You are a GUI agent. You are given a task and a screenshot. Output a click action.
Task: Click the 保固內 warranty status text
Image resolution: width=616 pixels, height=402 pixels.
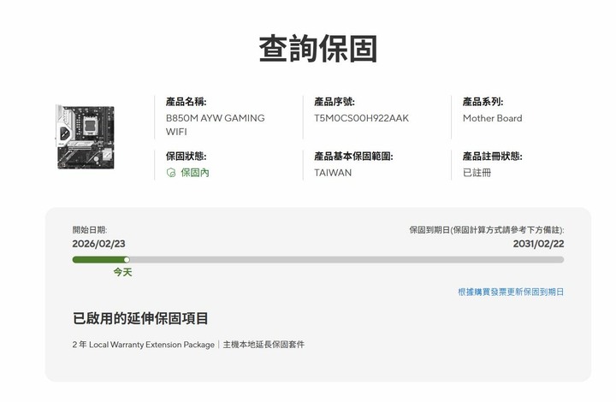coord(195,173)
